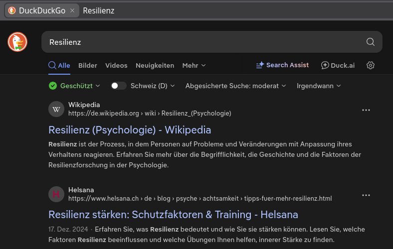Expand Abgesicherte Suche: moderat dropdown
Viewport: 393px width, 249px height.
pyautogui.click(x=235, y=86)
